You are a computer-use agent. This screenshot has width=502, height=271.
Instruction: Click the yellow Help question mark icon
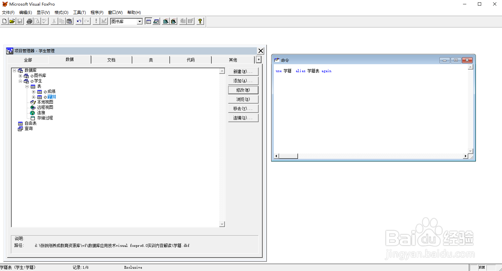point(200,21)
